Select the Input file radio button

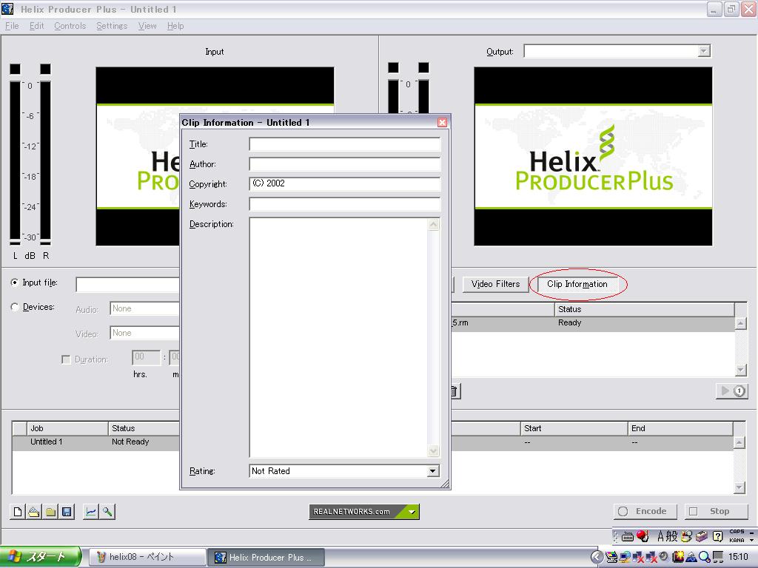(15, 283)
